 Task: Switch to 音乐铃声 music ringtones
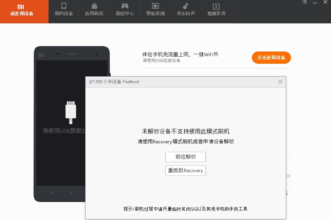[x=186, y=10]
